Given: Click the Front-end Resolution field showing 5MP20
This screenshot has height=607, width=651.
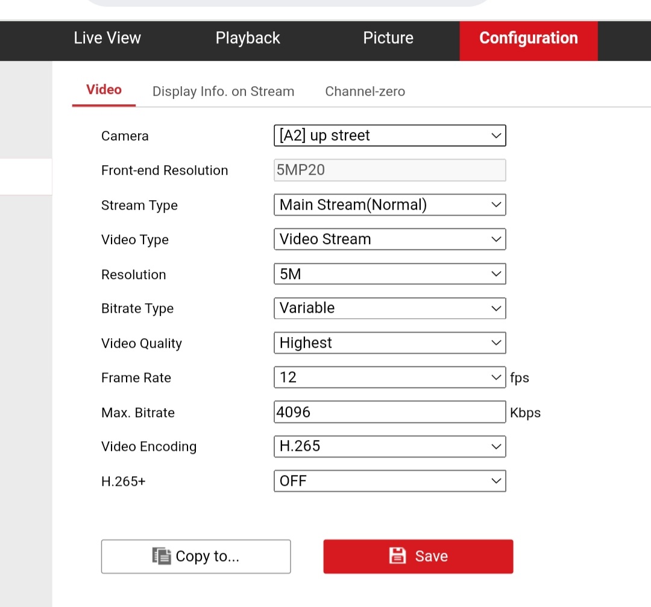Looking at the screenshot, I should click(x=389, y=171).
